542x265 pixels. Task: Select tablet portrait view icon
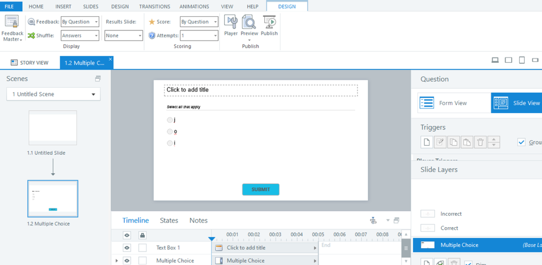522,60
